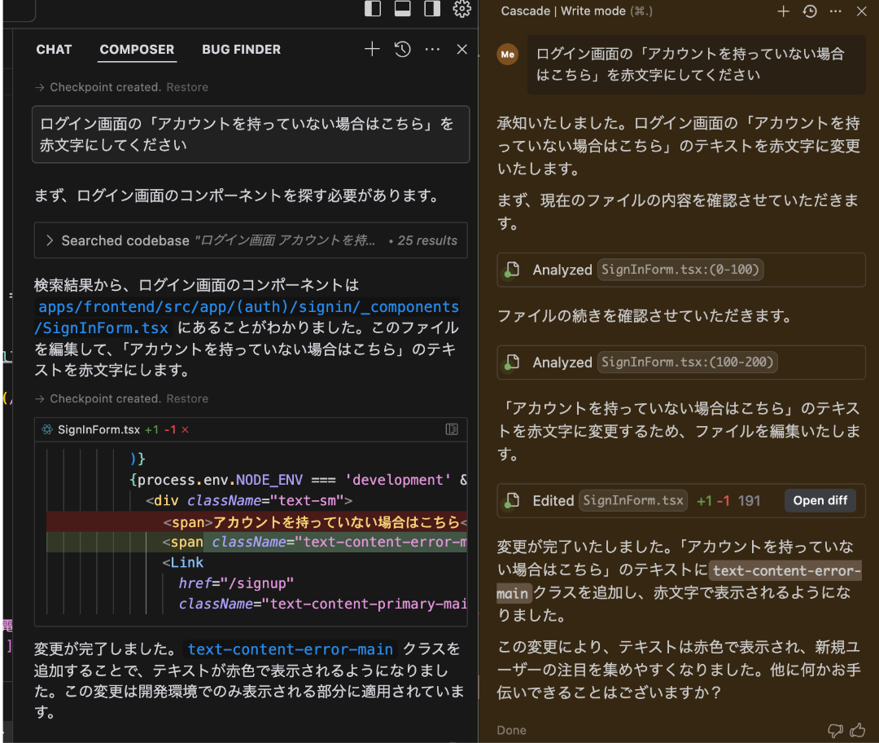Open the BUG FINDER tab
The width and height of the screenshot is (879, 743).
click(241, 50)
